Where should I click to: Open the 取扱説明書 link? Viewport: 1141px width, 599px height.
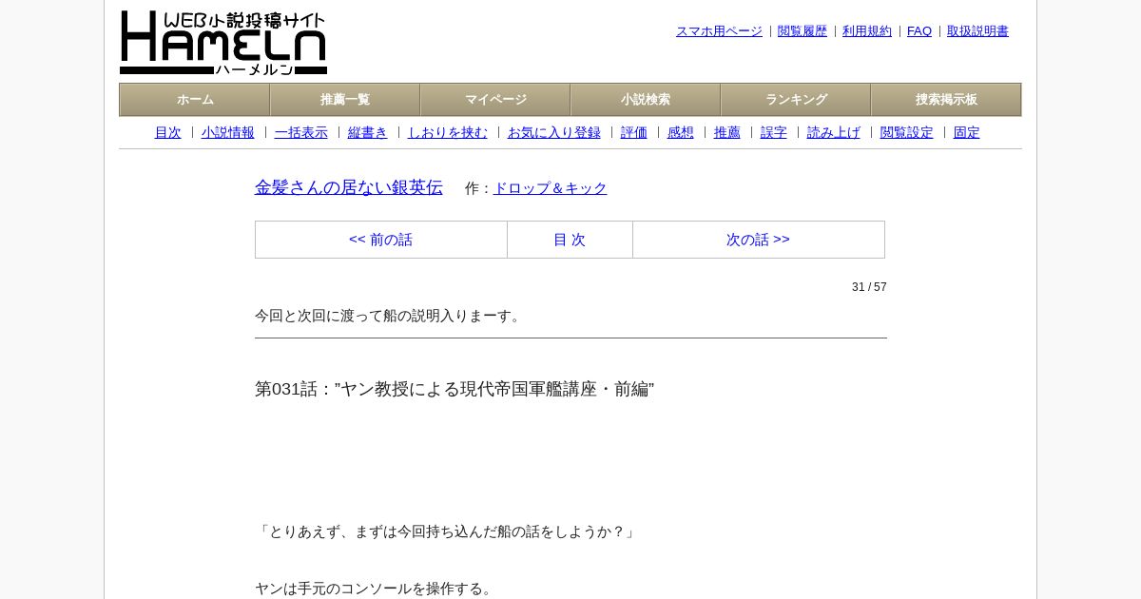point(977,31)
